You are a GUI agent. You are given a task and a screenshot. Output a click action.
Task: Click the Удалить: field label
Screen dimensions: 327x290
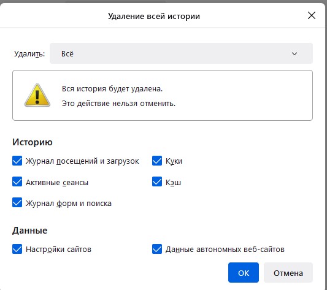[29, 54]
